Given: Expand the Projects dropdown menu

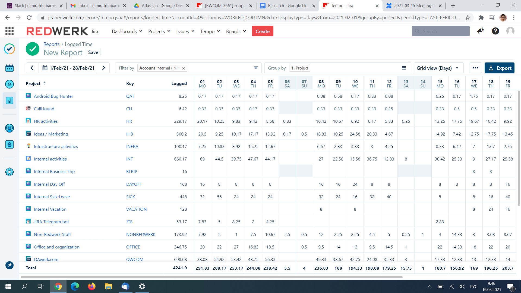Looking at the screenshot, I should (159, 31).
